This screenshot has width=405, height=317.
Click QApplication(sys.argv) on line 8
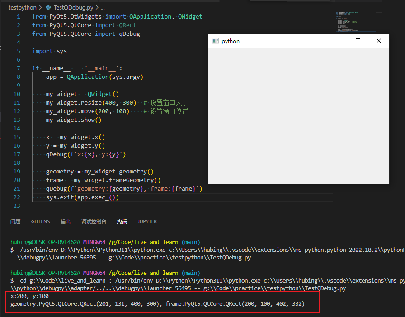pos(105,77)
